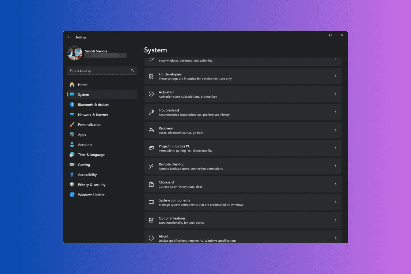The height and width of the screenshot is (274, 411).
Task: Click the Find a setting search box
Action: pos(99,70)
